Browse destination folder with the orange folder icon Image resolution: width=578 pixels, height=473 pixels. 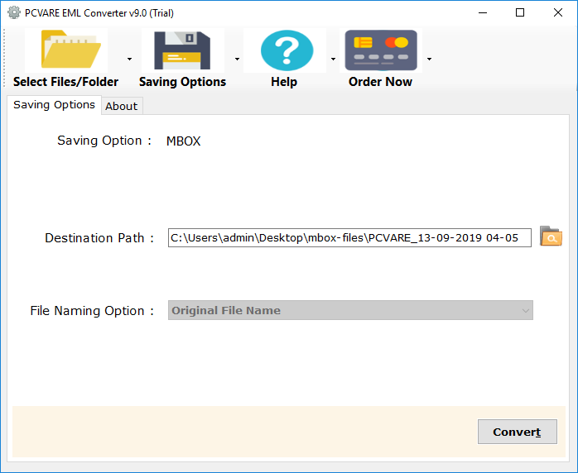pyautogui.click(x=551, y=236)
